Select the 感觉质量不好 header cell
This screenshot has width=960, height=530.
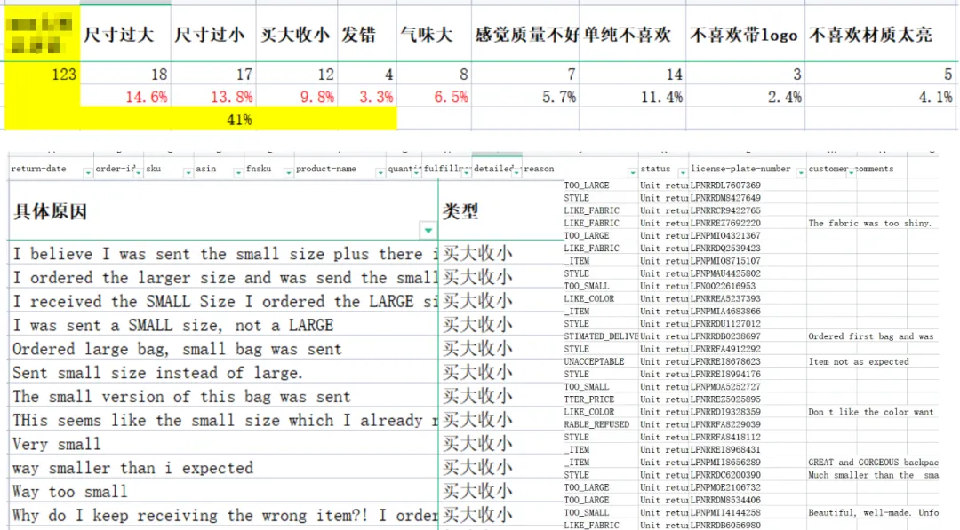pos(525,35)
